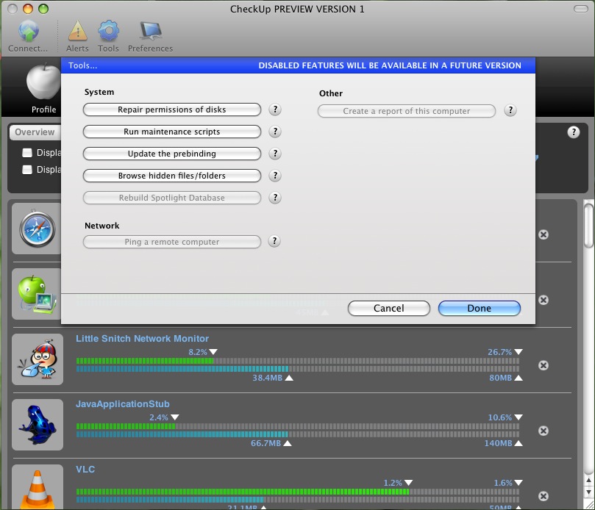Click Create a report of this computer
The image size is (595, 510).
click(407, 111)
